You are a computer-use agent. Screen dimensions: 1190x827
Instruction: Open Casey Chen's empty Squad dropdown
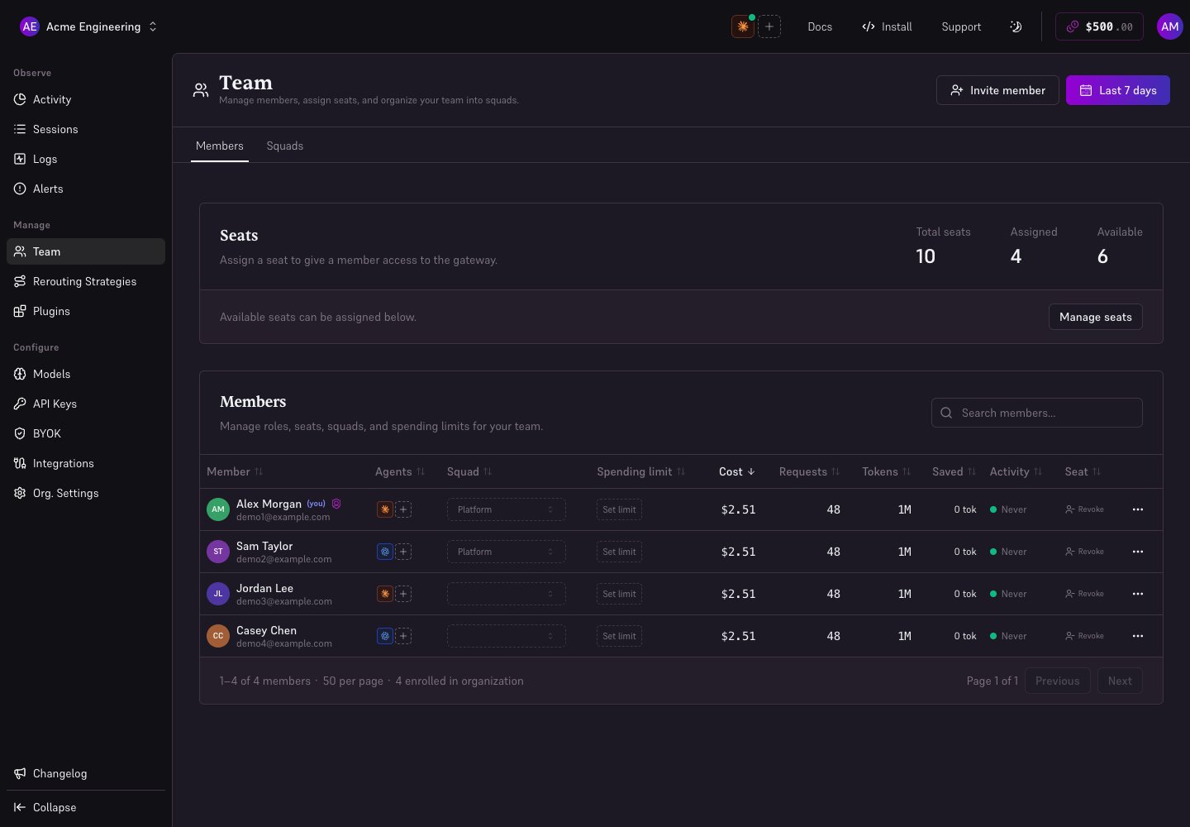(x=507, y=636)
